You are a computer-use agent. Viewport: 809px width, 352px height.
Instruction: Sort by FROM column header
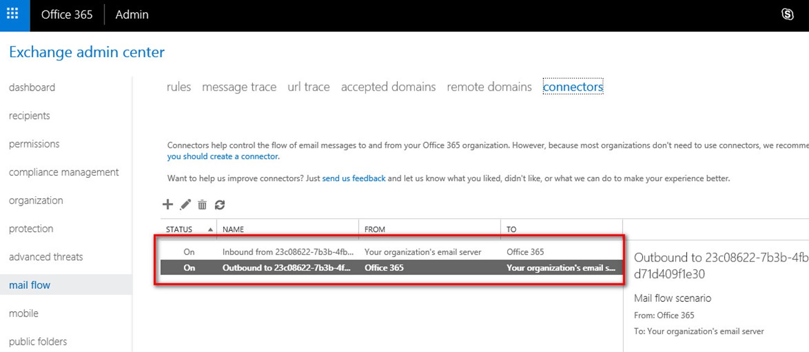tap(375, 229)
